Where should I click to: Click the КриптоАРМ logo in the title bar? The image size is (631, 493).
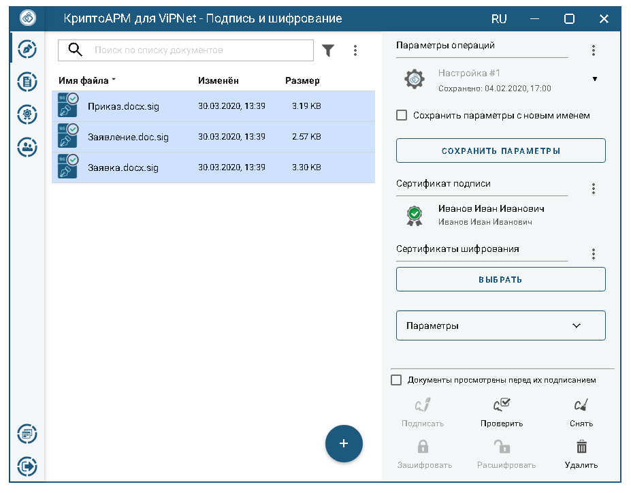click(28, 18)
